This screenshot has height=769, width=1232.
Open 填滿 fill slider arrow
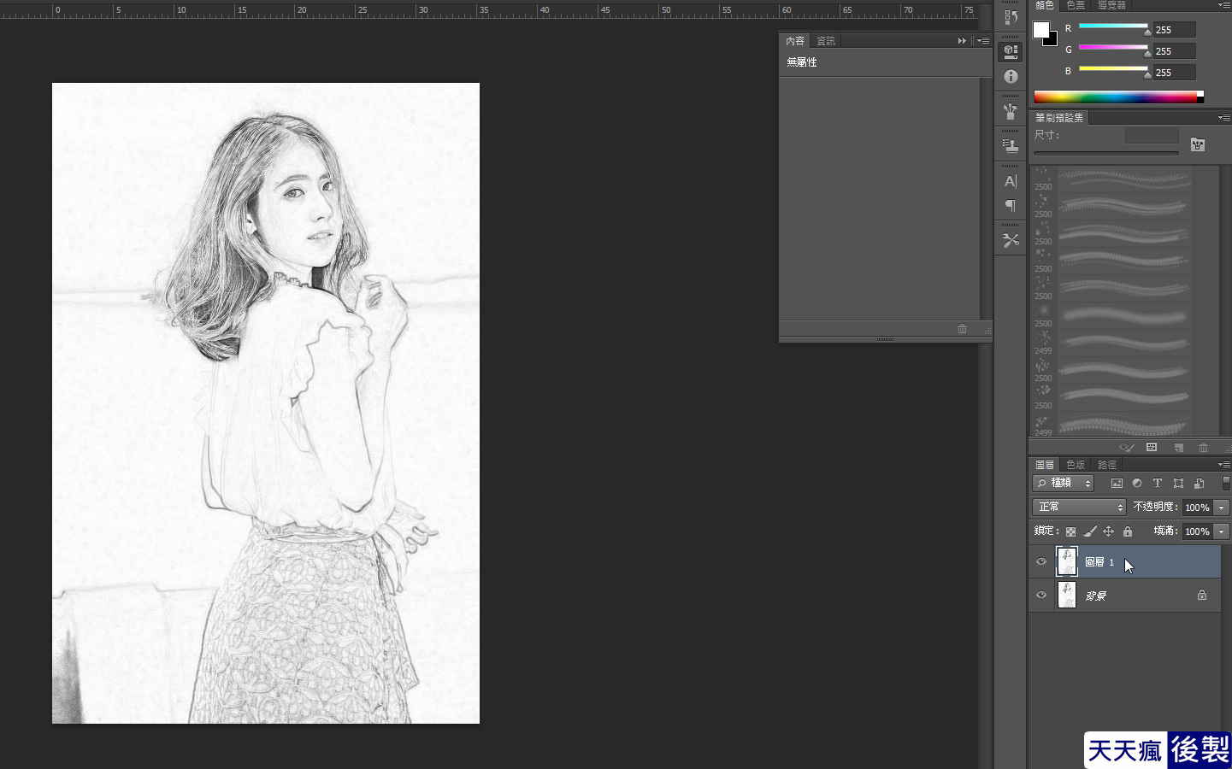[x=1222, y=531]
